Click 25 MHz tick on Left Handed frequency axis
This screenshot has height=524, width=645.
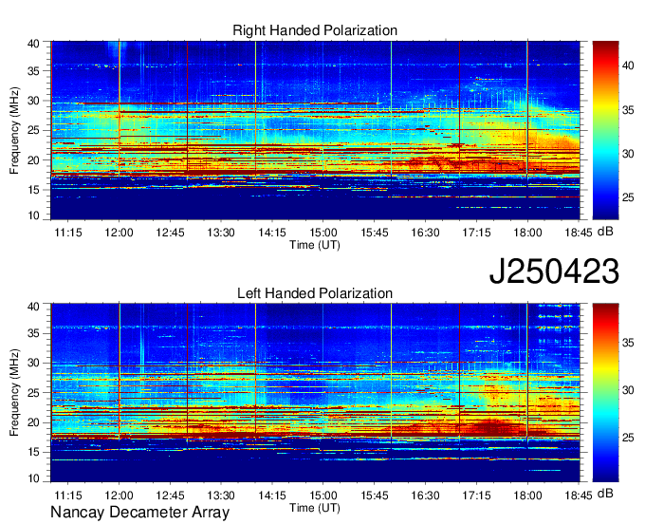[x=33, y=393]
